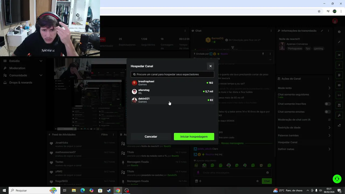
Task: Select brasilraphael channel to host
Action: pos(172,83)
